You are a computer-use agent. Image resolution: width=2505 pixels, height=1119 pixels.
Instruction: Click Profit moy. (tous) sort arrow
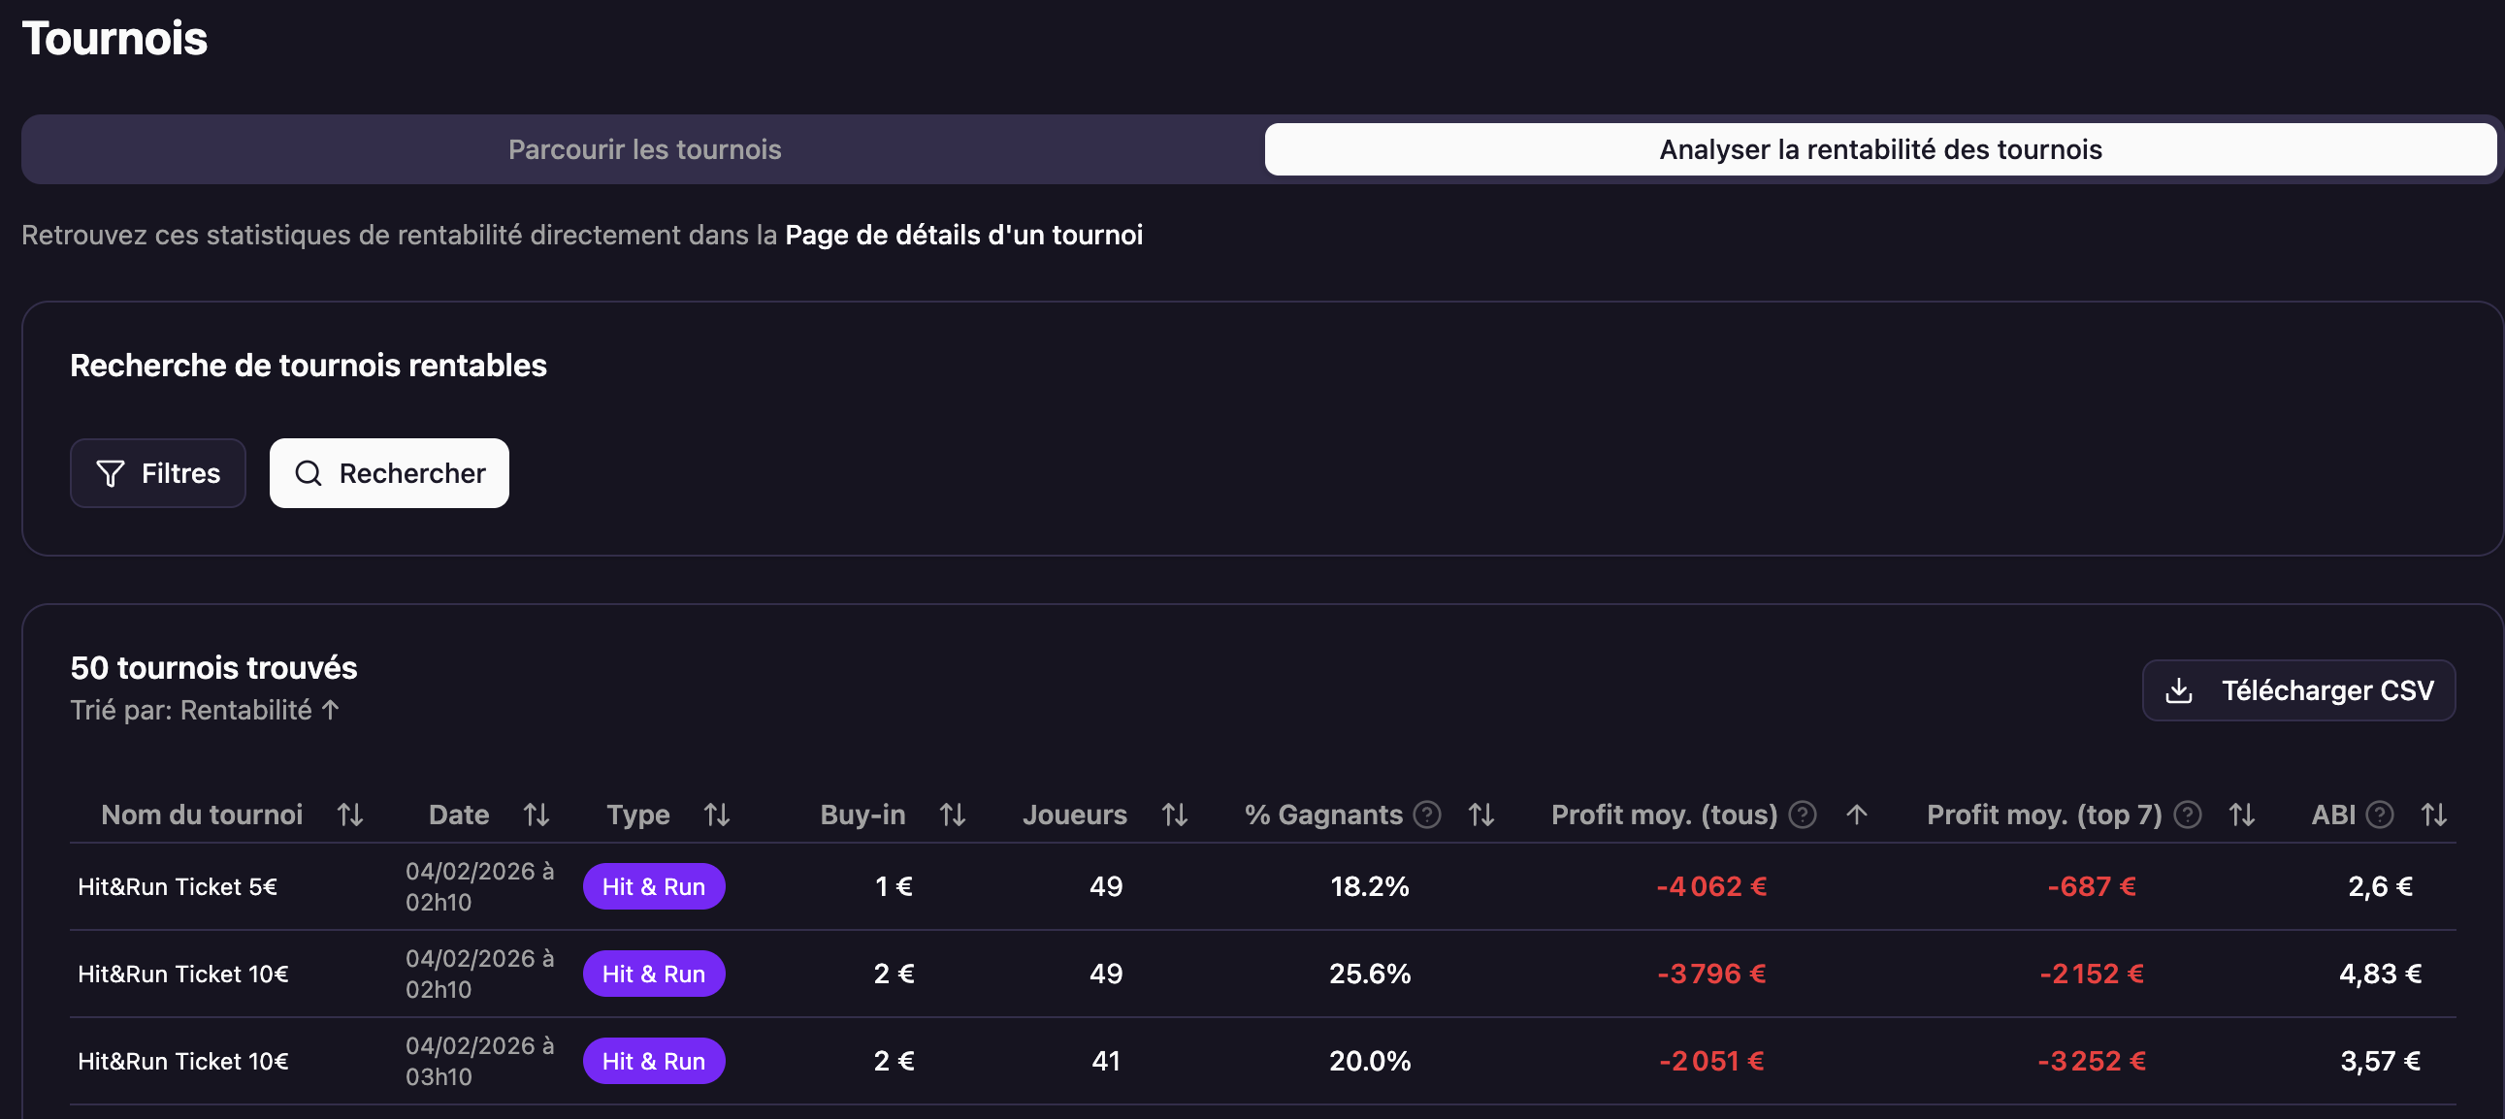[x=1856, y=814]
